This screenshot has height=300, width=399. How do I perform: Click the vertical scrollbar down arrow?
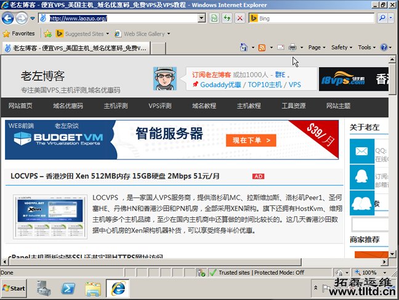pos(392,254)
